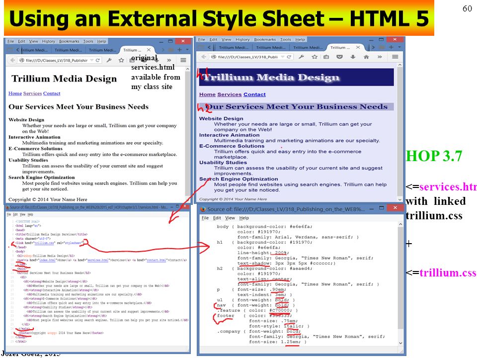This screenshot has height=358, width=477.
Task: Click Back button in right browser window
Action: tap(204, 57)
